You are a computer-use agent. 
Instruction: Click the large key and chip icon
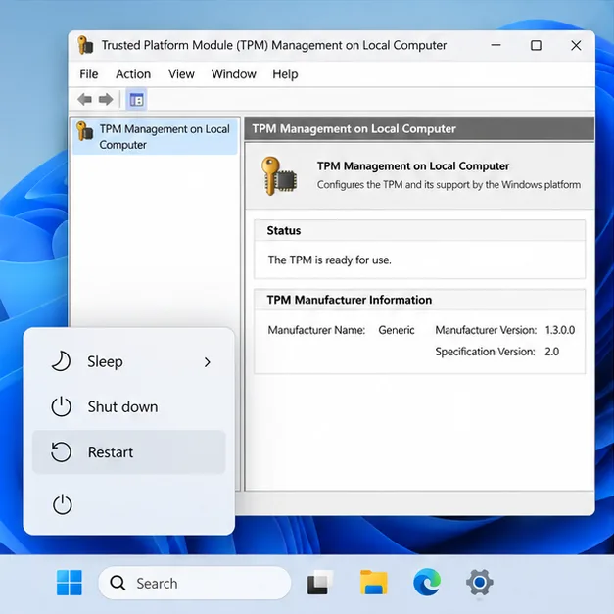point(279,176)
